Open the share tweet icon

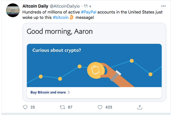click(x=139, y=107)
